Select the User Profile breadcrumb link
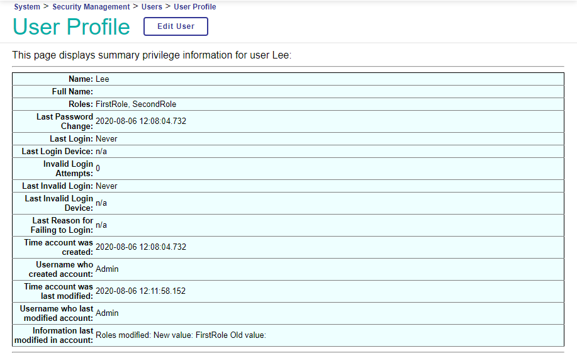Image resolution: width=577 pixels, height=353 pixels. [x=195, y=7]
